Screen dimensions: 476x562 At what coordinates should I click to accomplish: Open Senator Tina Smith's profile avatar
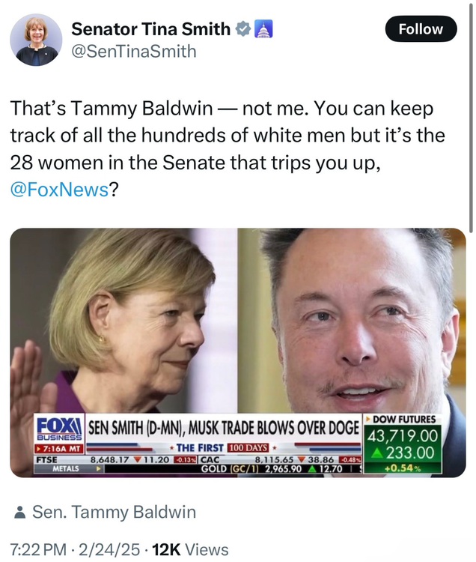tap(36, 39)
